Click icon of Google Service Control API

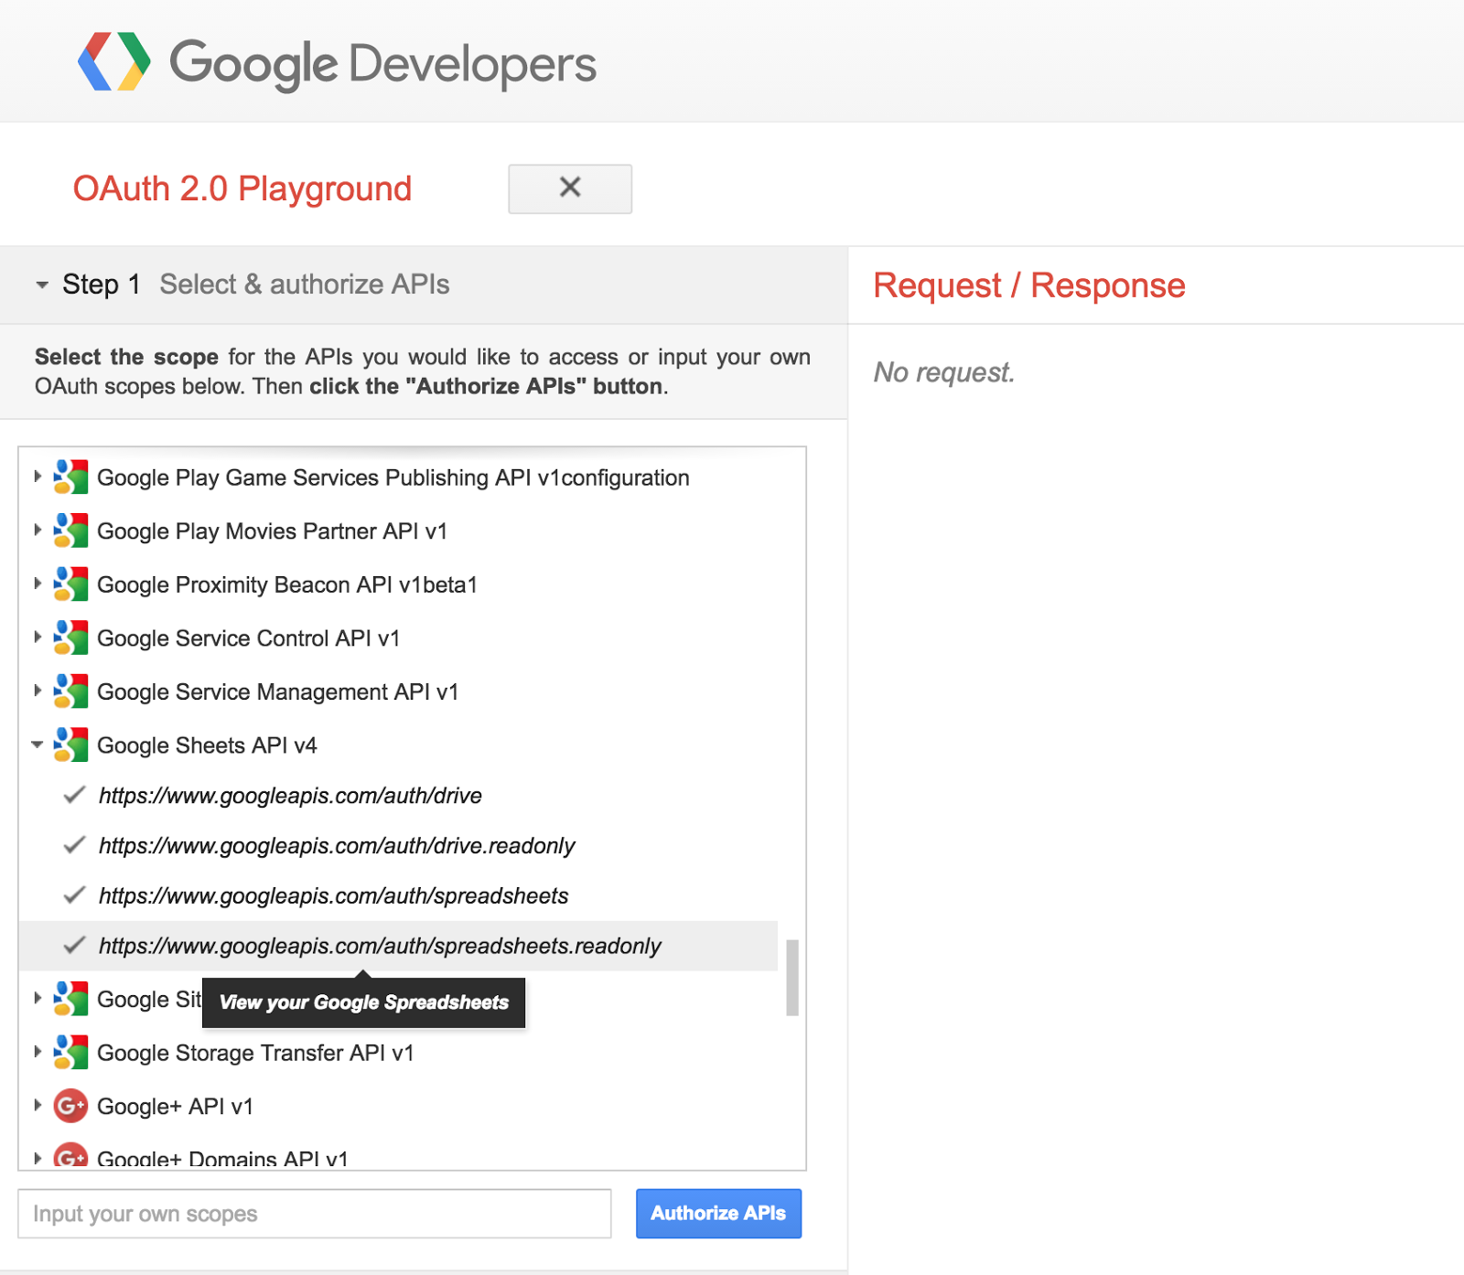tap(70, 637)
